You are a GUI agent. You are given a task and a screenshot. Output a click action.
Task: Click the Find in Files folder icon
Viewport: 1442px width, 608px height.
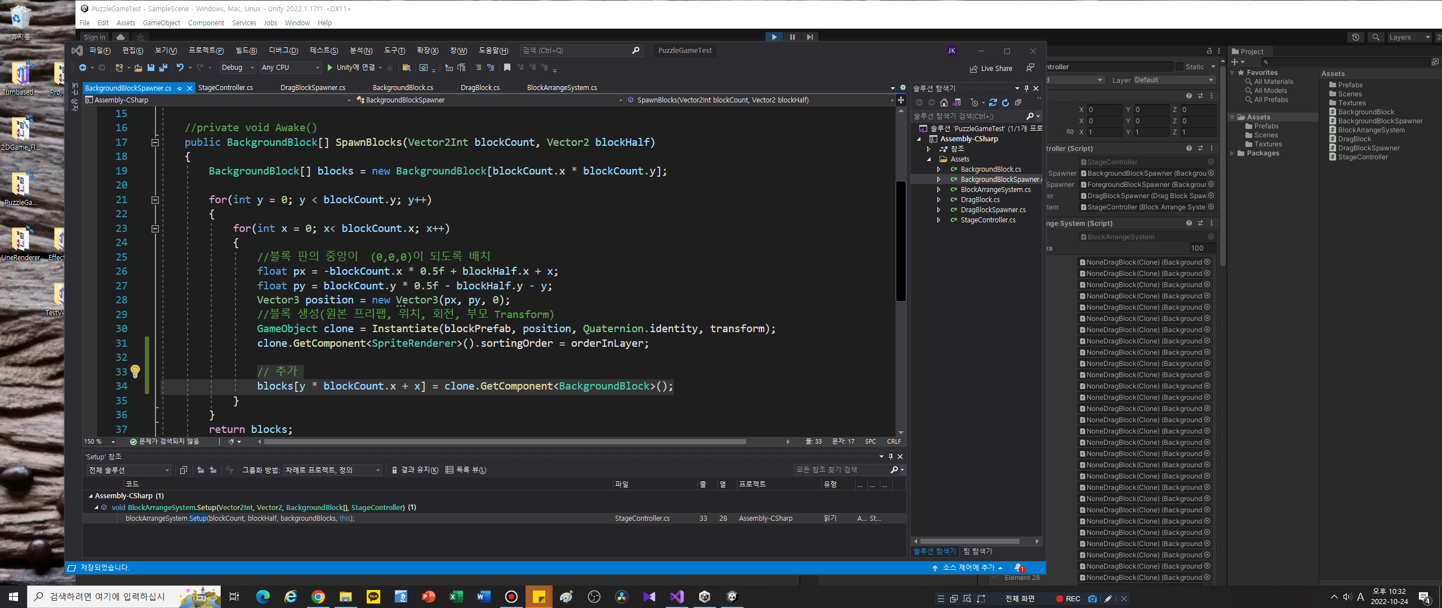pos(406,68)
